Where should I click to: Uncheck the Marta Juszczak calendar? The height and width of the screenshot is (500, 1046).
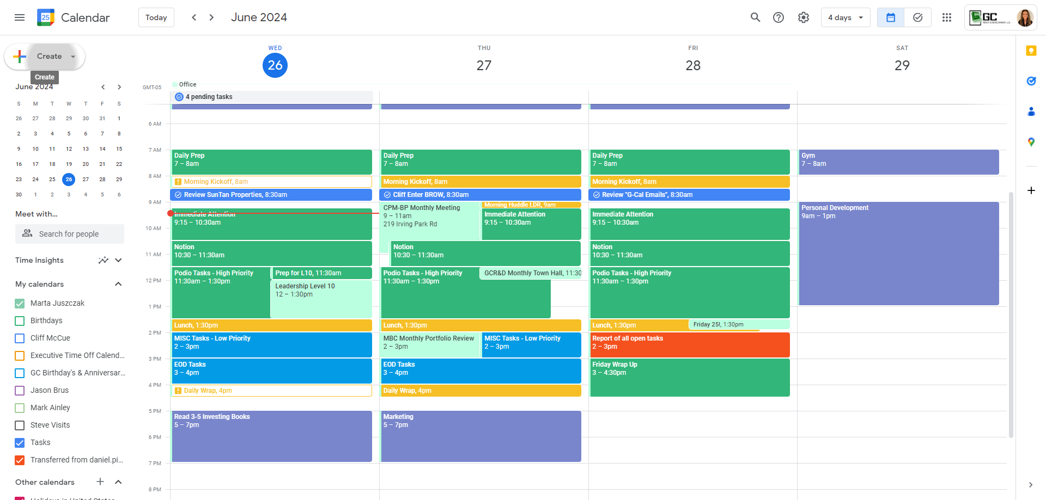(x=20, y=303)
